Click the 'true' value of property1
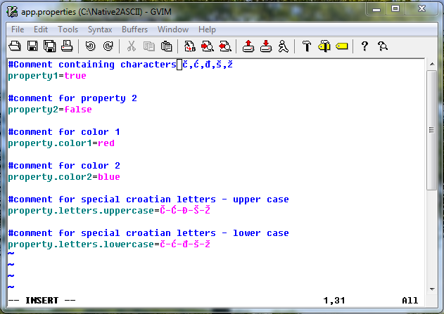 [x=75, y=76]
